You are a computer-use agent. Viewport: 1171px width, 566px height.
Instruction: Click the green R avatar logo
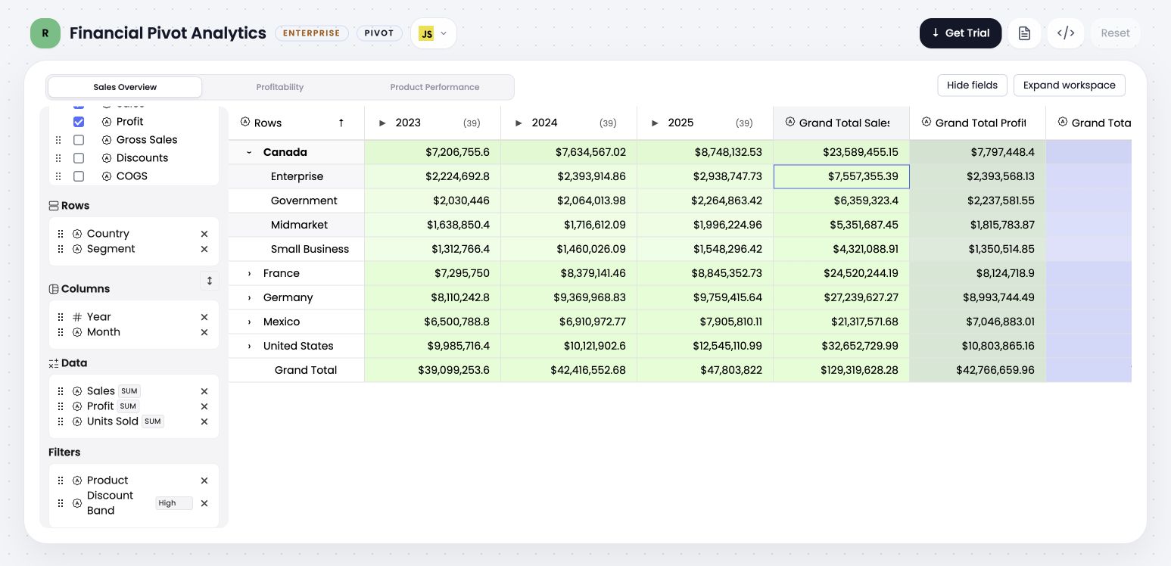tap(45, 33)
